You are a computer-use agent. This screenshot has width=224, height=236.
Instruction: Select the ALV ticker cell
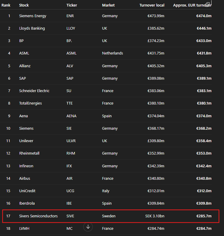point(70,66)
